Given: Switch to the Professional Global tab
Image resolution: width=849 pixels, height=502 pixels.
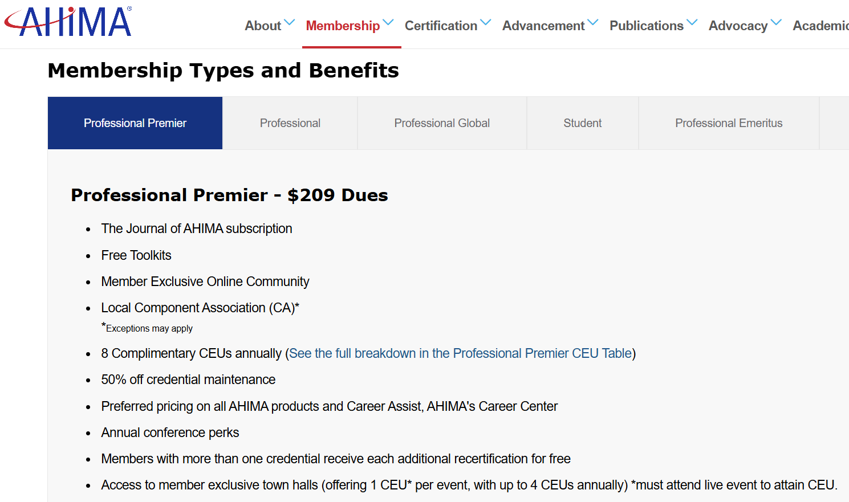Looking at the screenshot, I should (x=442, y=123).
